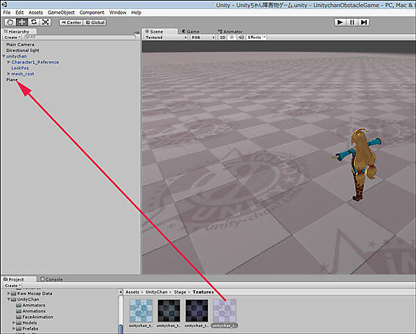This screenshot has width=416, height=334.
Task: Open the RGB render mode dropdown
Action: 202,37
